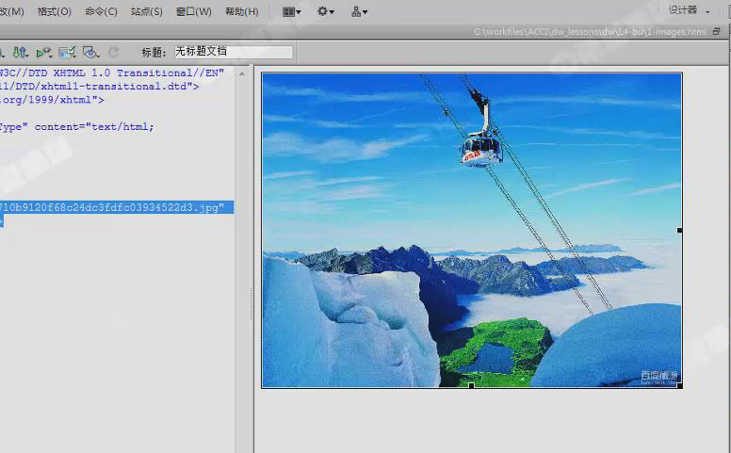731x453 pixels.
Task: Open the 帮助(H) Help menu
Action: (x=241, y=11)
